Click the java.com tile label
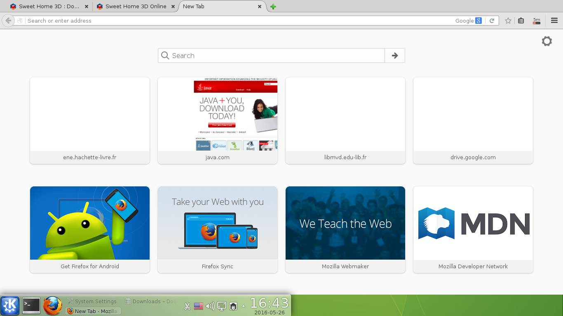 (218, 157)
